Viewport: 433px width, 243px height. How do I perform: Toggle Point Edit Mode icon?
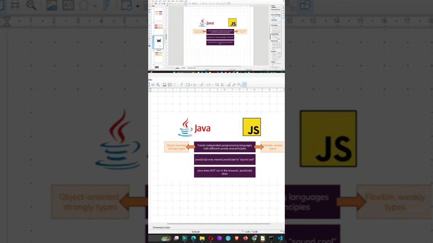[x=229, y=85]
